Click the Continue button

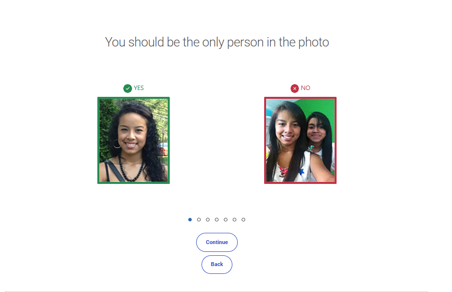[217, 243]
